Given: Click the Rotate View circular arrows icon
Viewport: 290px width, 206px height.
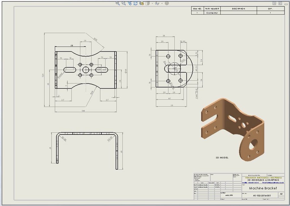Looking at the screenshot, I should [135, 3].
